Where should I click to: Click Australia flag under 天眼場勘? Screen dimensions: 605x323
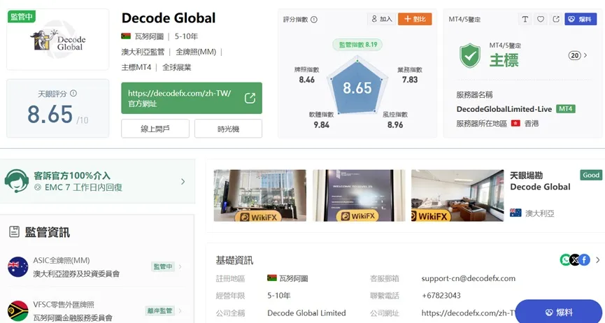515,213
